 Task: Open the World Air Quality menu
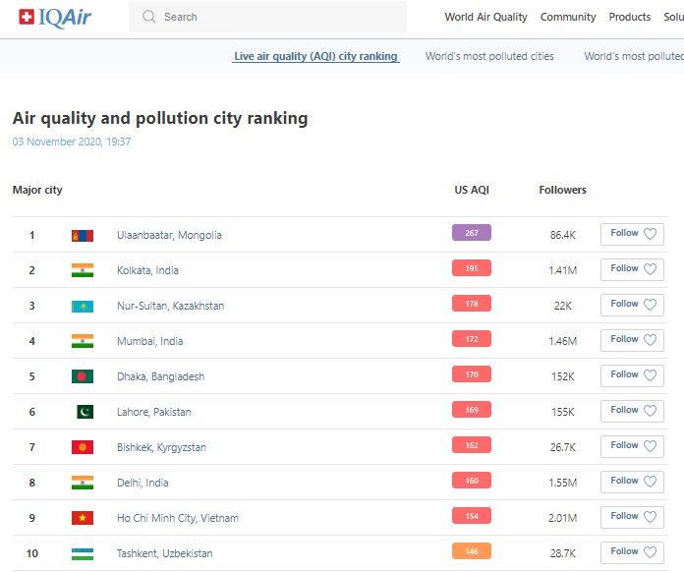click(485, 17)
